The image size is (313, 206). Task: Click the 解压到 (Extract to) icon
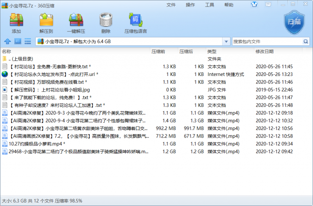tap(46, 23)
